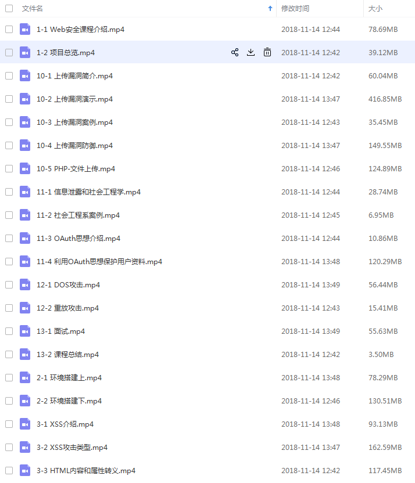
Task: Check the box for 13-2 课程总结.mp4
Action: [9, 355]
